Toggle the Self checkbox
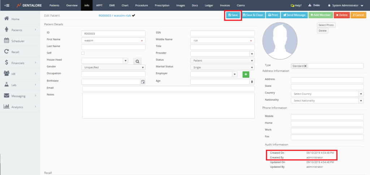Image resolution: width=370 pixels, height=175 pixels. click(83, 53)
